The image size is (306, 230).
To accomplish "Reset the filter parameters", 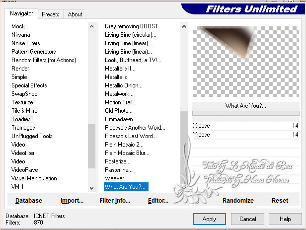I will click(x=280, y=201).
